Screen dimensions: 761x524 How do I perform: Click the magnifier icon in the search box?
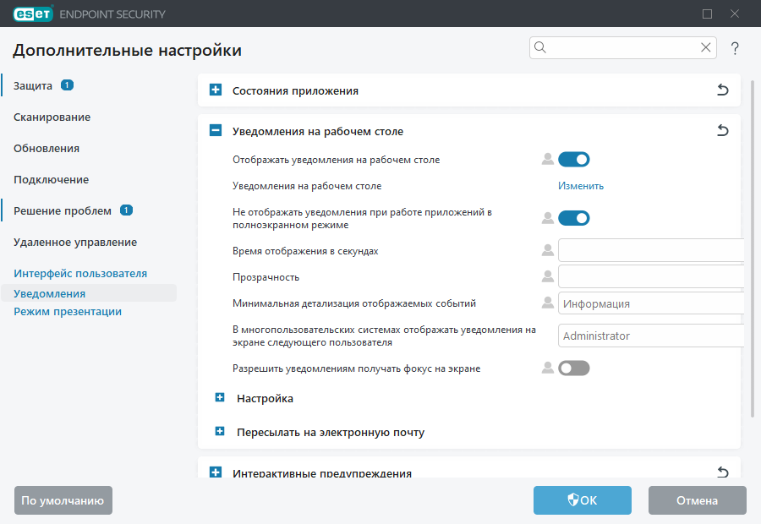point(541,48)
